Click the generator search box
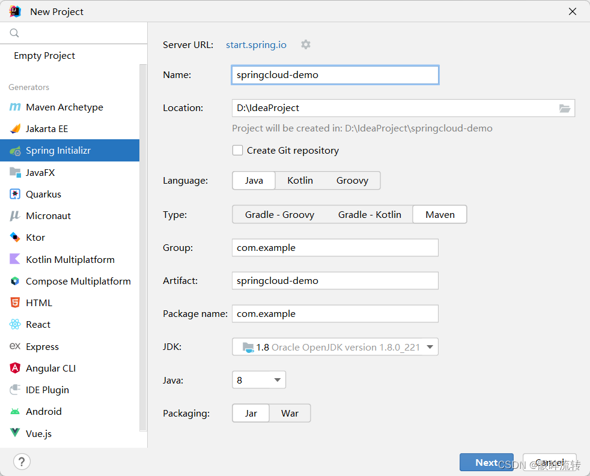Screen dimensions: 590x476 [x=73, y=33]
